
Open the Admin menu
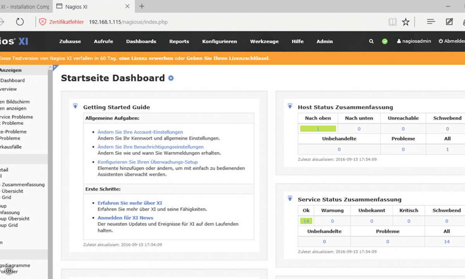[325, 41]
